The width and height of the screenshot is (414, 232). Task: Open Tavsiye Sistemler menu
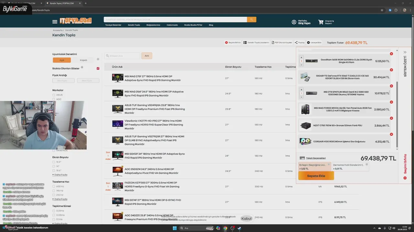[x=113, y=25]
